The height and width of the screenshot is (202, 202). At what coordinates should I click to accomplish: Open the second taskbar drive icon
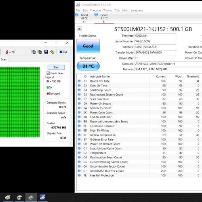click(19, 198)
